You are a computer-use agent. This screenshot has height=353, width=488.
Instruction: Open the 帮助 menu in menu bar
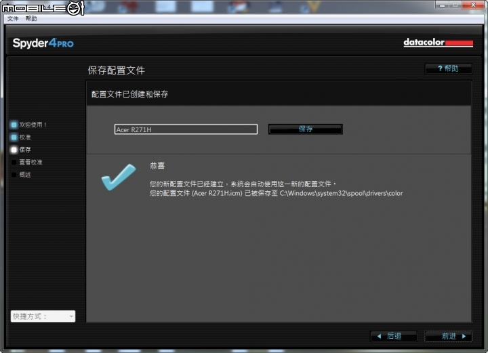coord(31,19)
